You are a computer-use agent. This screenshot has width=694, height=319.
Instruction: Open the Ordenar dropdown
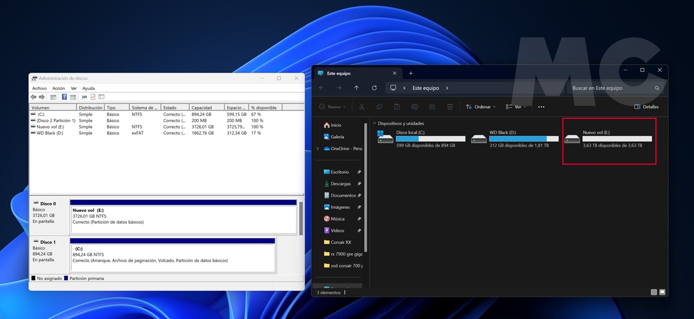click(x=480, y=107)
